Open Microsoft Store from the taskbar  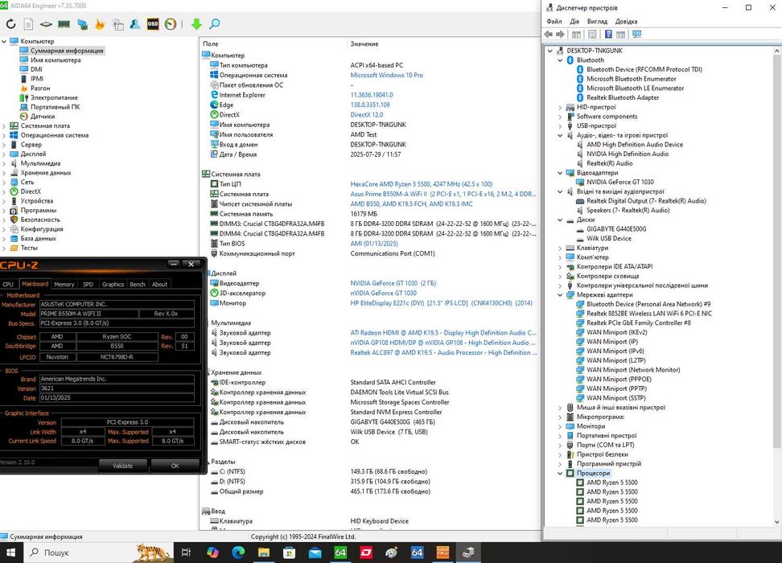(290, 552)
